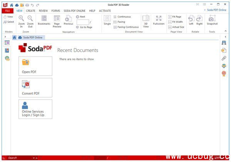
Task: Open the paperclip attachments panel icon
Action: point(224,58)
